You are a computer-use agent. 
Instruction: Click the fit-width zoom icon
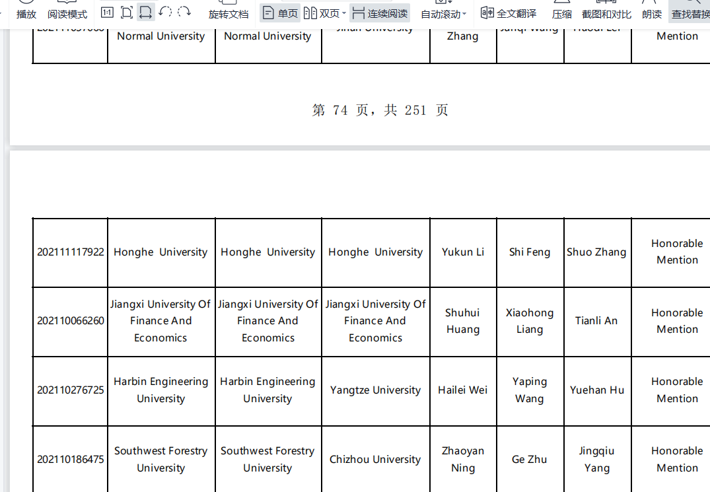coord(145,13)
